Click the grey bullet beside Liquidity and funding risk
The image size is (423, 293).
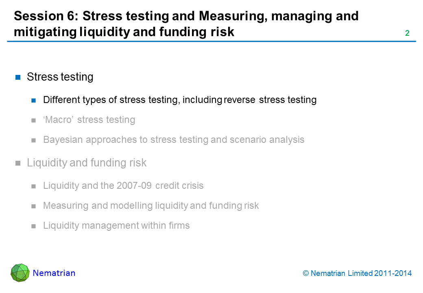pos(18,163)
